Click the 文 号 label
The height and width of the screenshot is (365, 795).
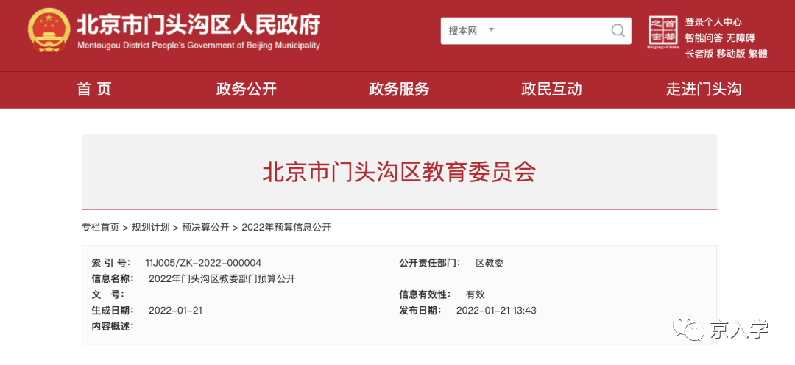[107, 294]
